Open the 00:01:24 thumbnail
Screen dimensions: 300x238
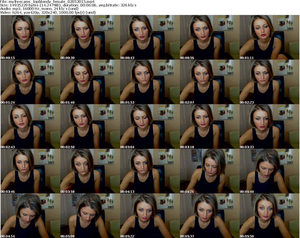[x=30, y=82]
